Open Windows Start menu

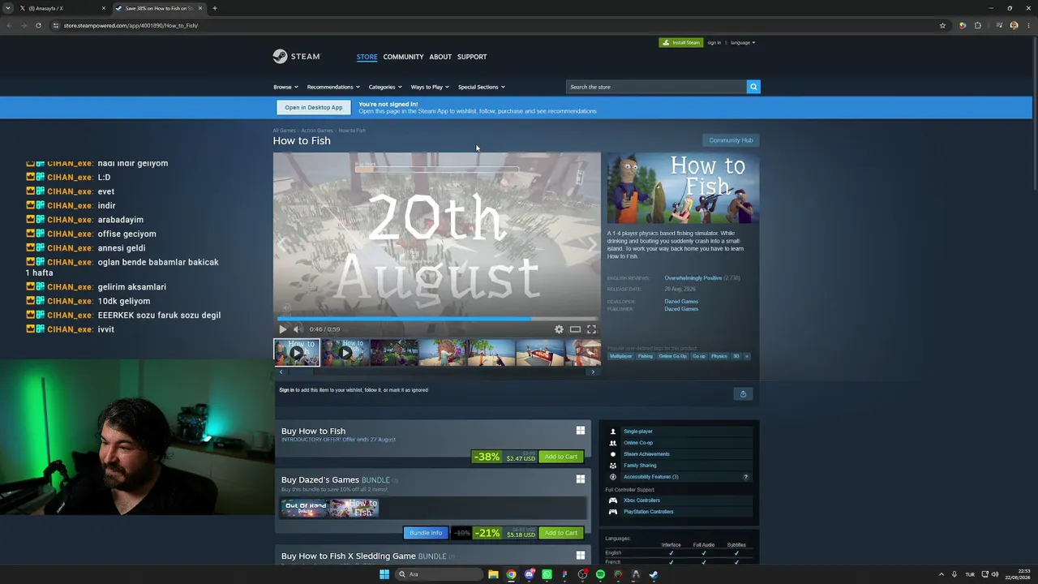[x=384, y=574]
